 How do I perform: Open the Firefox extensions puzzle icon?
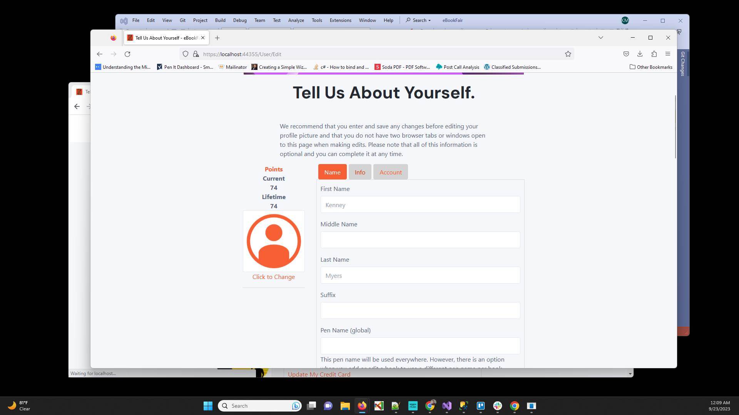click(x=654, y=54)
